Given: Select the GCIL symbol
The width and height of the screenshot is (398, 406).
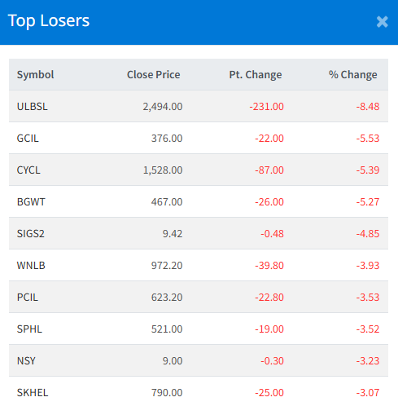Looking at the screenshot, I should tap(28, 139).
